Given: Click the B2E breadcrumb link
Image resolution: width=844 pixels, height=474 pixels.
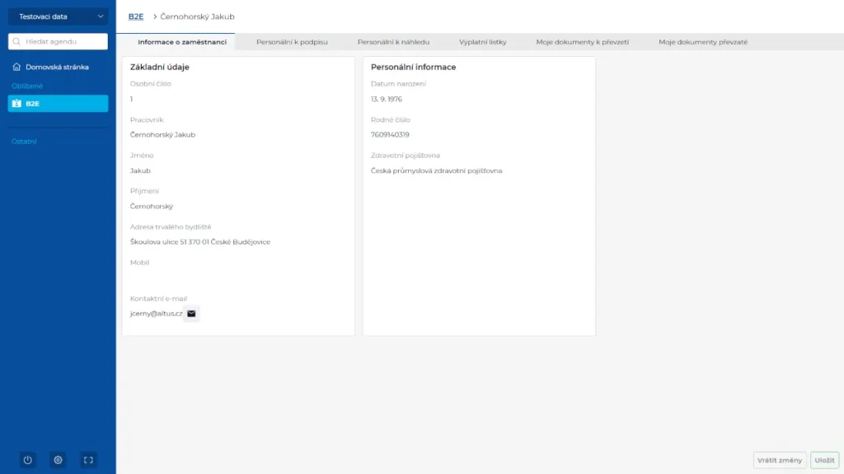Looking at the screenshot, I should point(136,16).
